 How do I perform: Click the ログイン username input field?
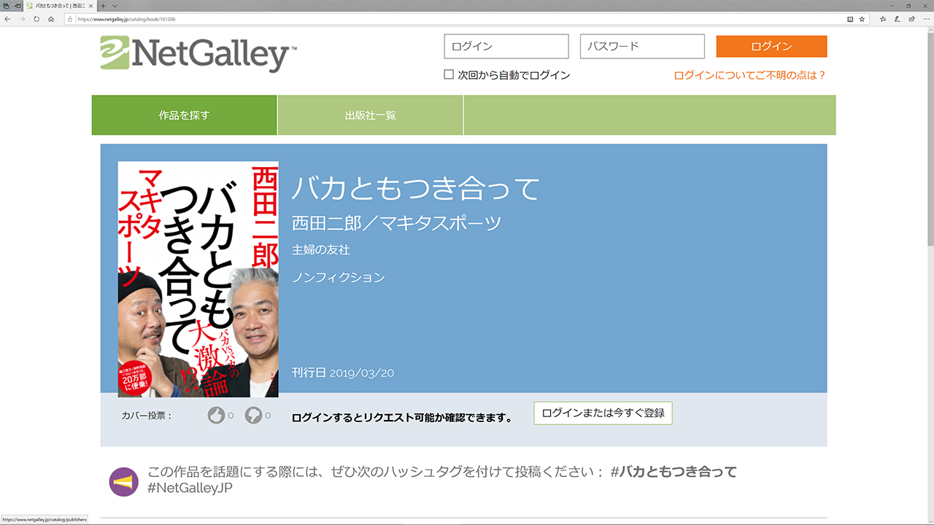tap(506, 46)
